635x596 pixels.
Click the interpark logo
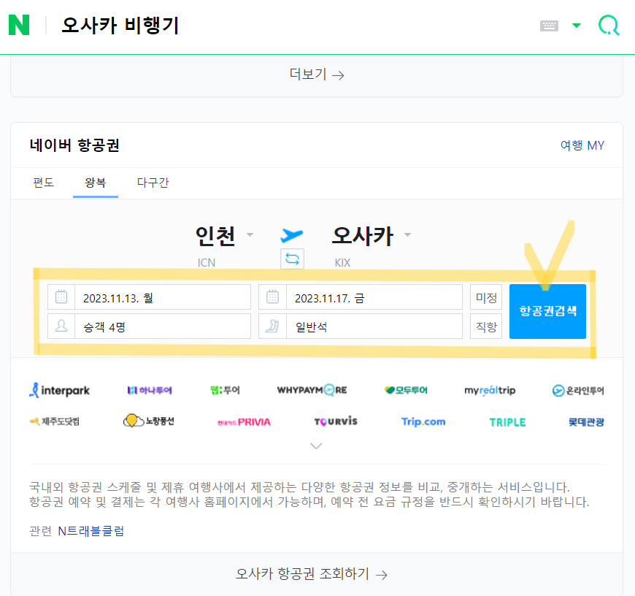60,390
